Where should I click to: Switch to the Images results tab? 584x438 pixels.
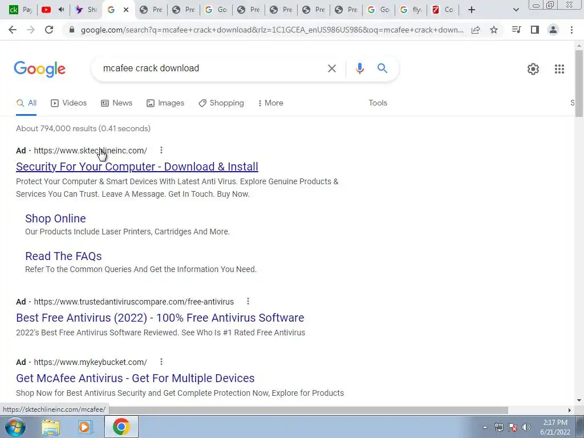point(165,103)
